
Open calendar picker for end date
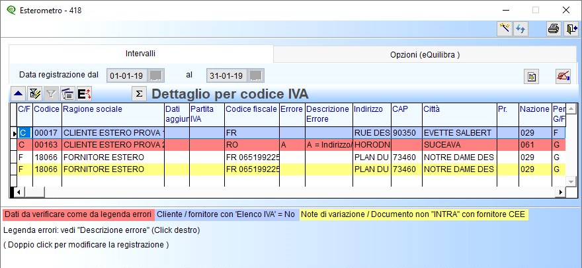click(255, 75)
